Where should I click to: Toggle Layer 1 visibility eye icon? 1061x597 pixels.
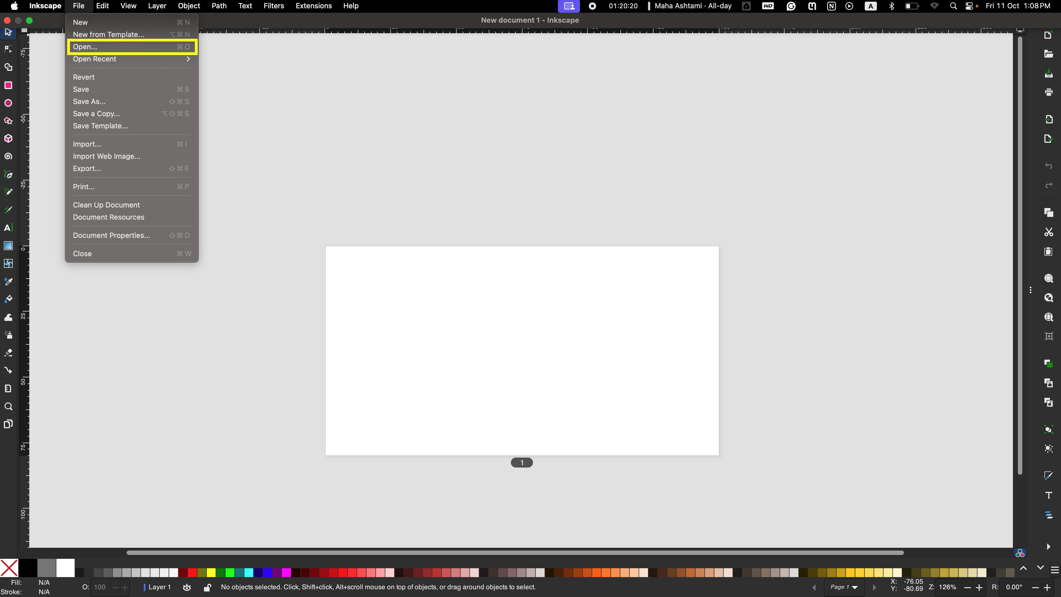point(187,588)
